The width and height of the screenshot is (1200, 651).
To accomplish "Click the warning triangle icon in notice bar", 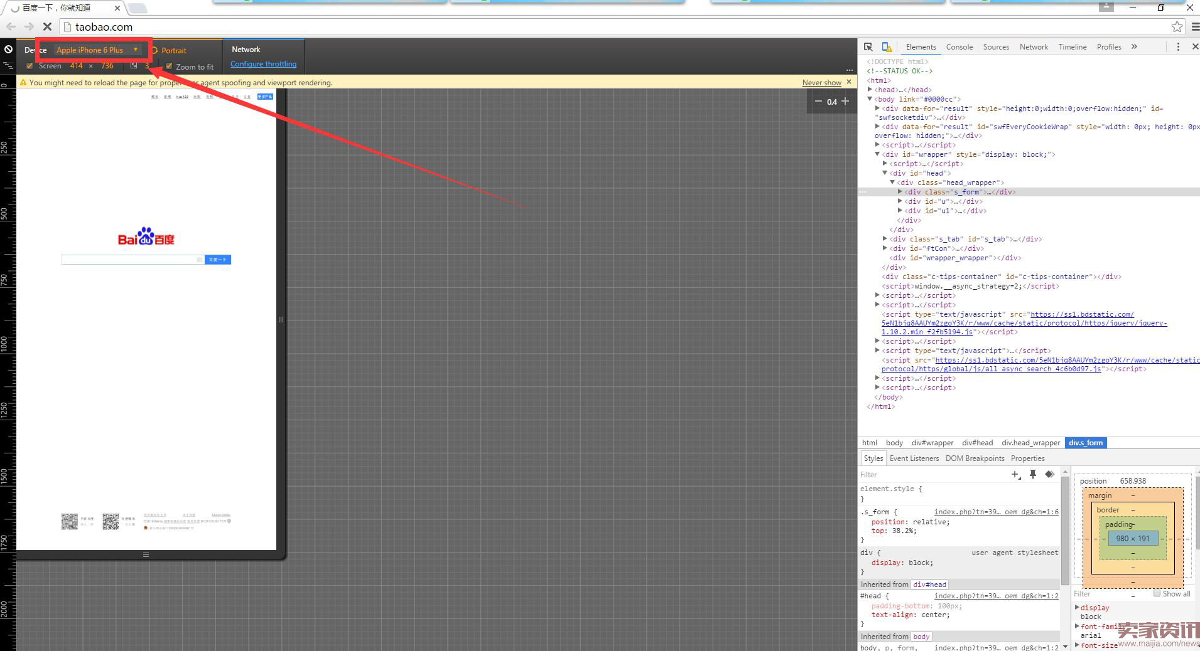I will click(x=23, y=82).
